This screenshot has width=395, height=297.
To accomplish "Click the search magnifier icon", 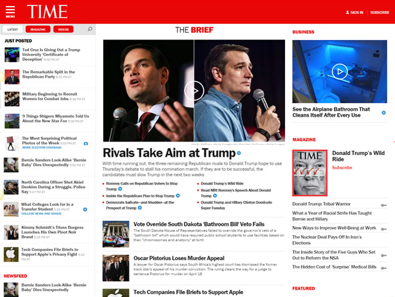I will (x=90, y=29).
